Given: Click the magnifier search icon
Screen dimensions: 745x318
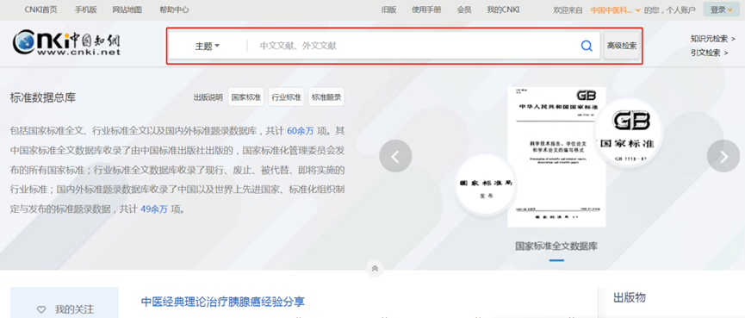Looking at the screenshot, I should tap(587, 46).
